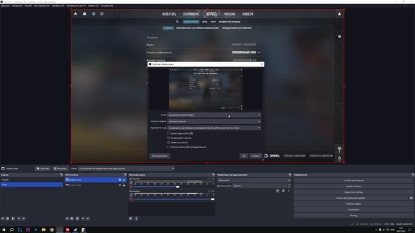Click OK in properties dialog
This screenshot has width=415, height=233.
coord(244,156)
